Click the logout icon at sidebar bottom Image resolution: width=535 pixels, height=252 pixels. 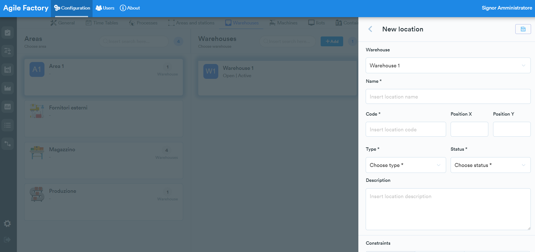click(x=7, y=240)
